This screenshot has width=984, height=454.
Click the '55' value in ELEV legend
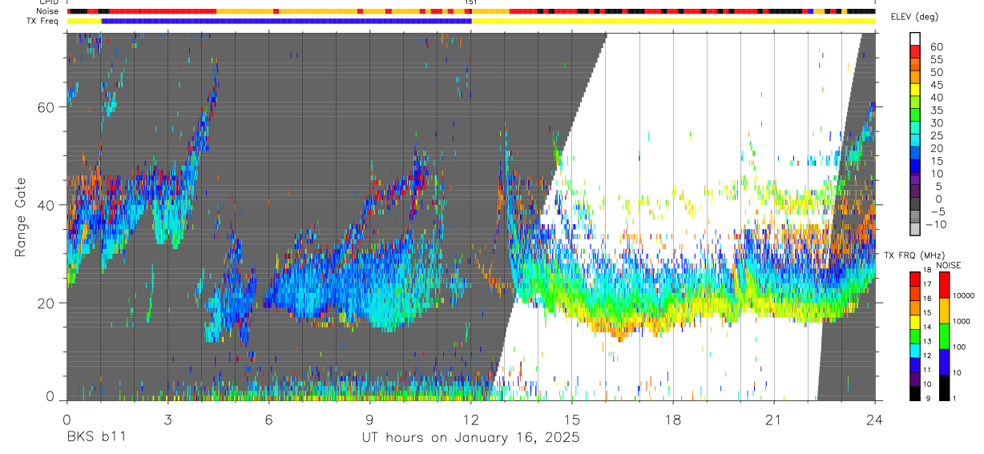click(937, 59)
